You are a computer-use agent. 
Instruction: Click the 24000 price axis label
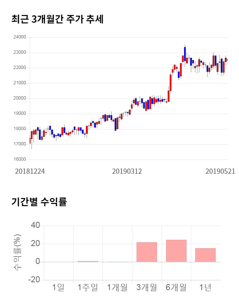pyautogui.click(x=20, y=37)
